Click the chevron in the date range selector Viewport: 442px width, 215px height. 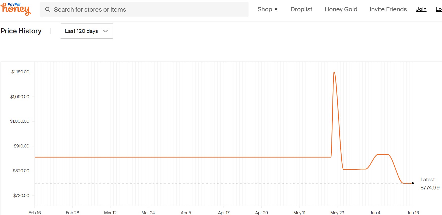pos(105,31)
